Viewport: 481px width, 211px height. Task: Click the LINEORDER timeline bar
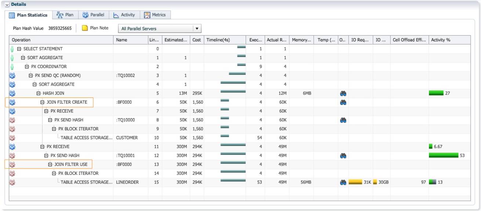tap(233, 180)
